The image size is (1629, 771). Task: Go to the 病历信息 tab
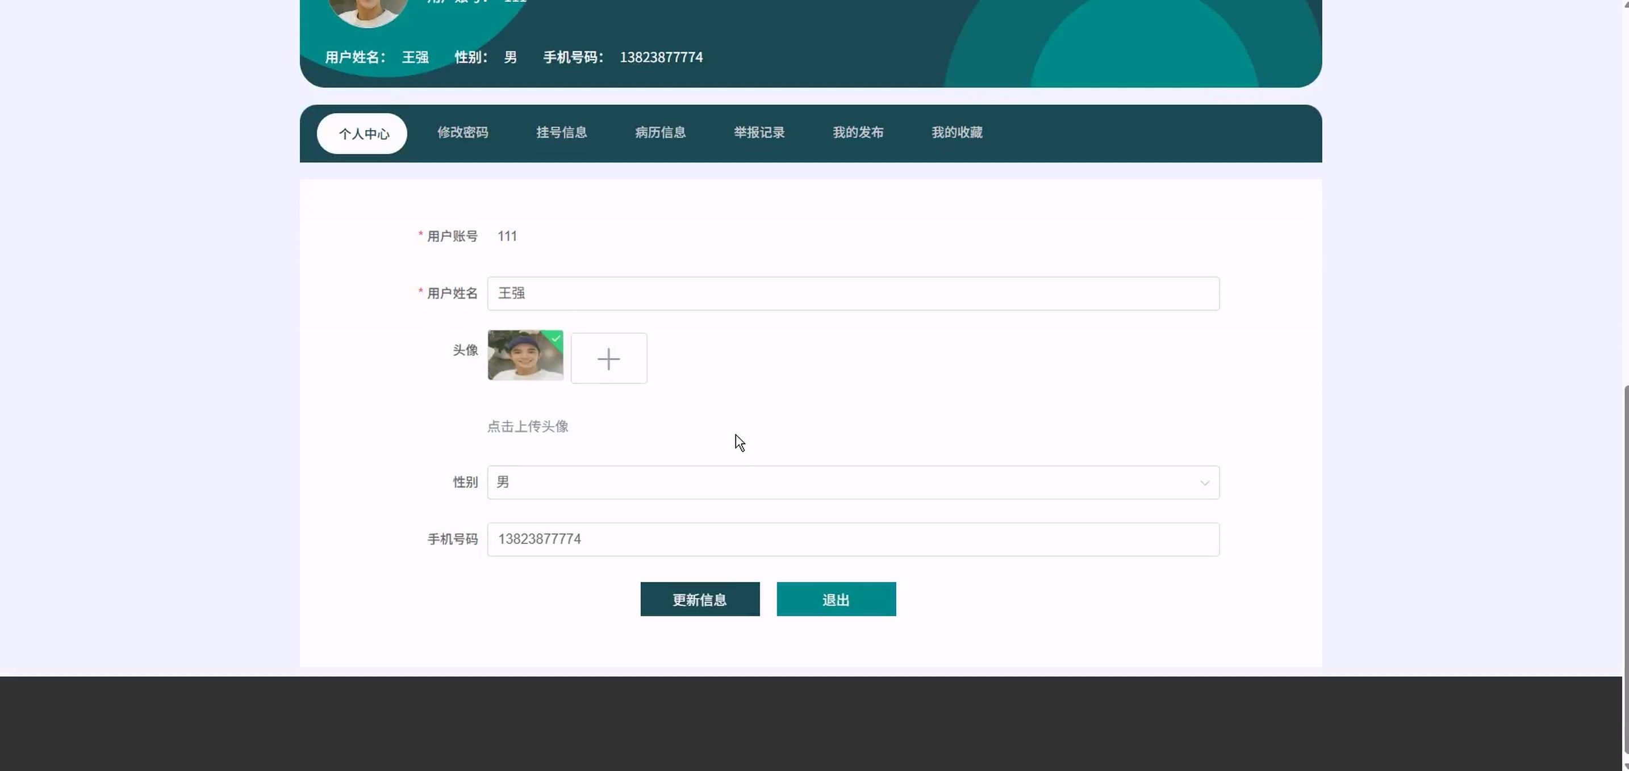click(660, 133)
